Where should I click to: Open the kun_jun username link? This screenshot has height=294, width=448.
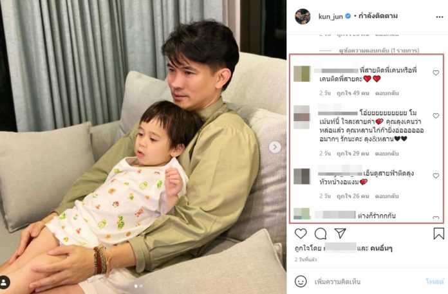point(331,16)
